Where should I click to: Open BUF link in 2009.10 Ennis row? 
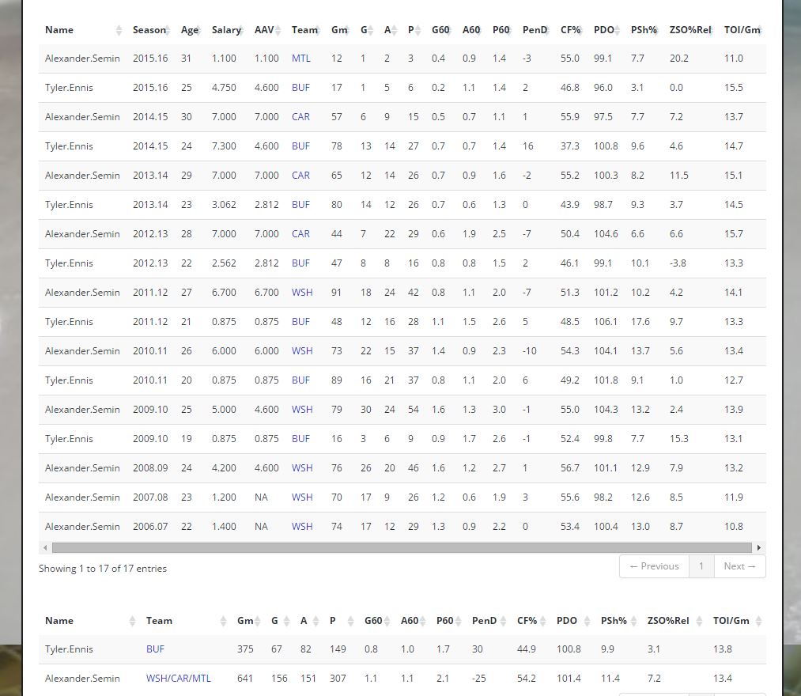click(300, 438)
